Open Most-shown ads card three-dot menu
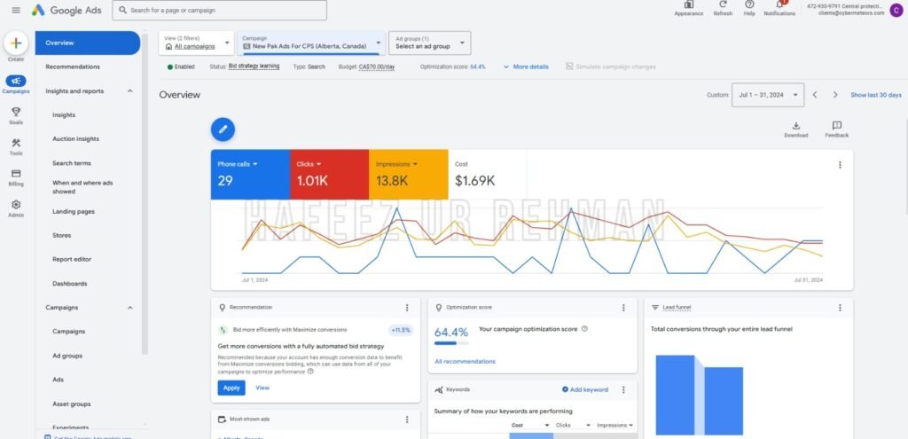 pos(407,419)
